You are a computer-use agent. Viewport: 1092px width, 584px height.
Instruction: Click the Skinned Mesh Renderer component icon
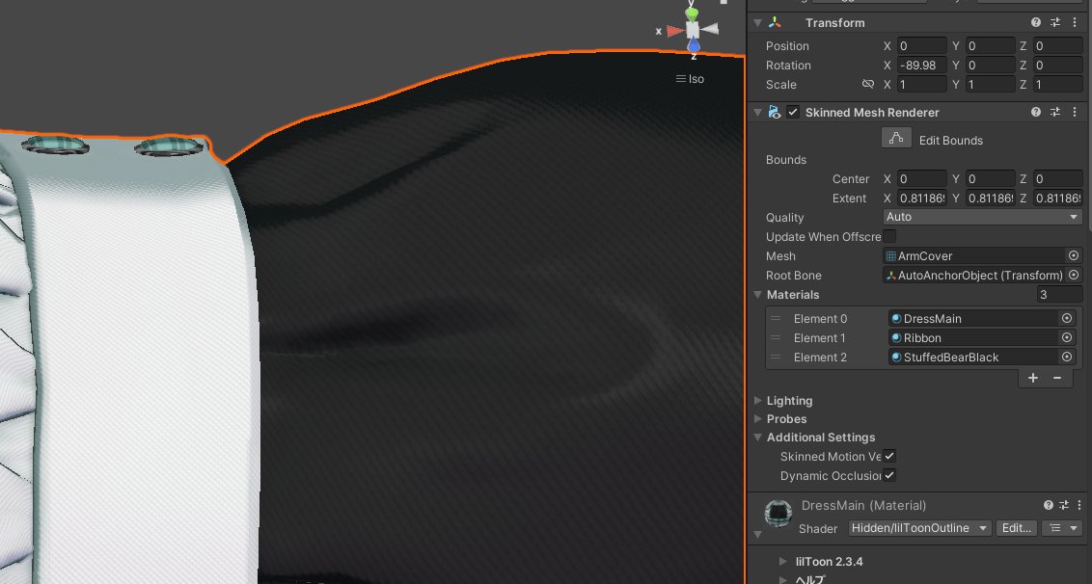click(x=775, y=112)
